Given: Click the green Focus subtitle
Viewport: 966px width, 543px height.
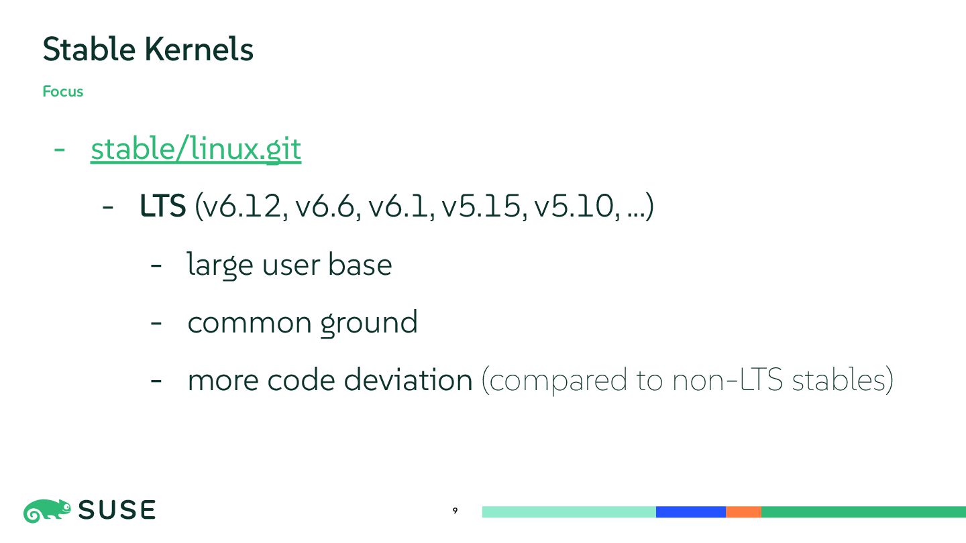Looking at the screenshot, I should pyautogui.click(x=63, y=92).
